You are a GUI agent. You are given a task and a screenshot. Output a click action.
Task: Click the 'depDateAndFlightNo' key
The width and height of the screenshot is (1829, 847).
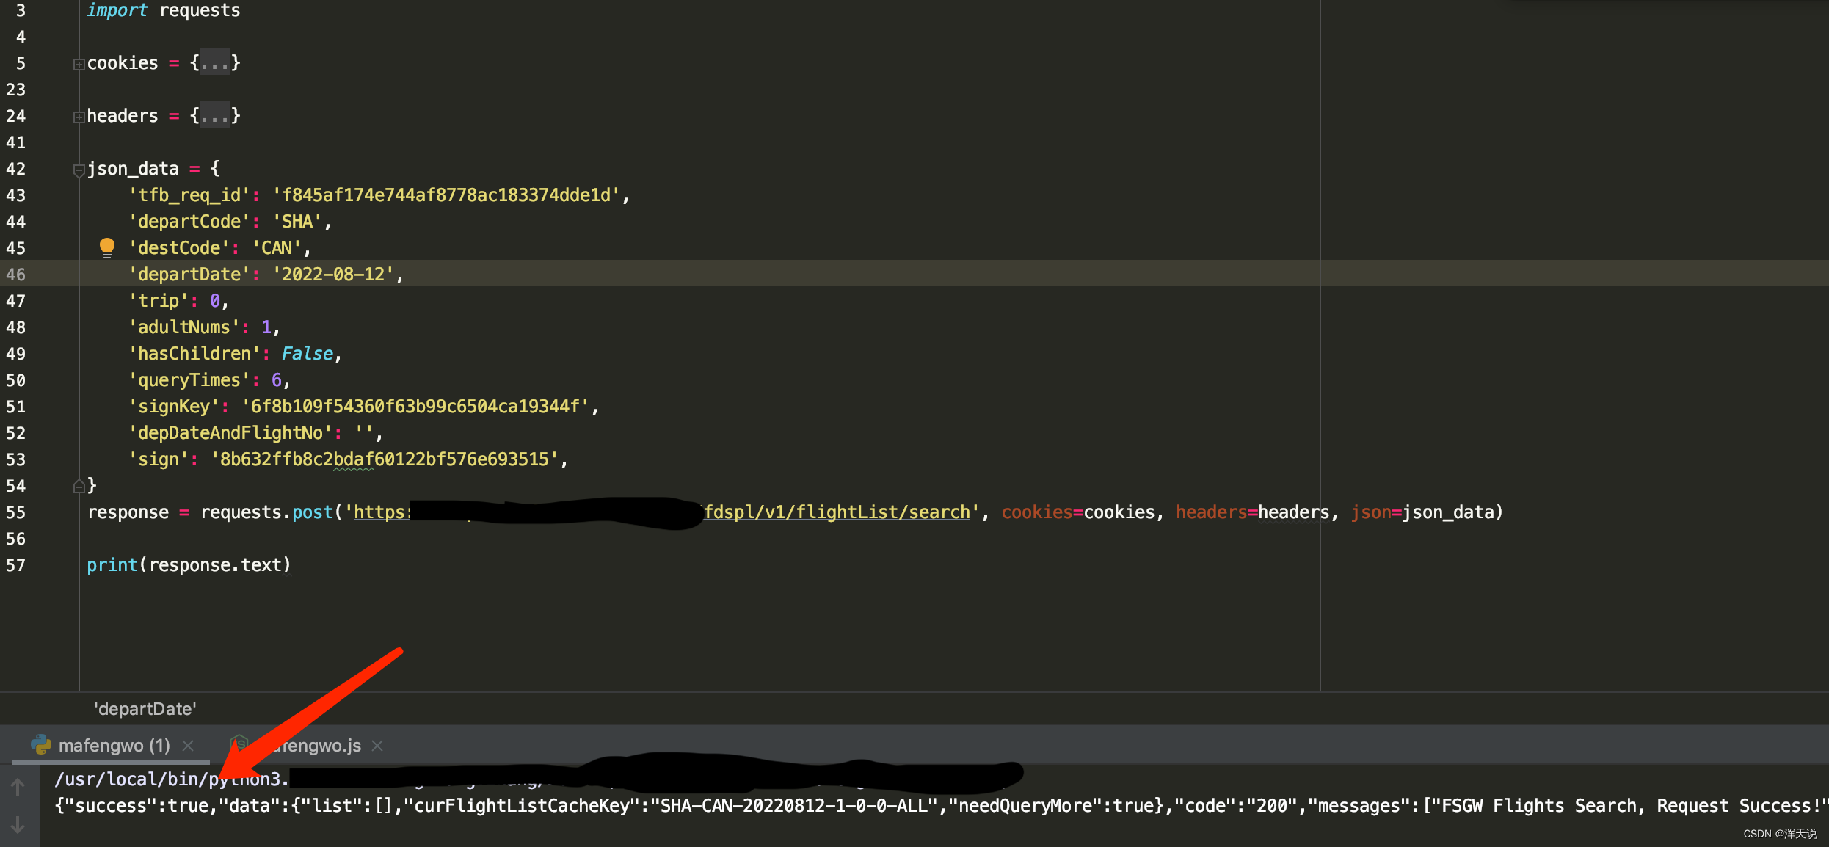point(230,433)
